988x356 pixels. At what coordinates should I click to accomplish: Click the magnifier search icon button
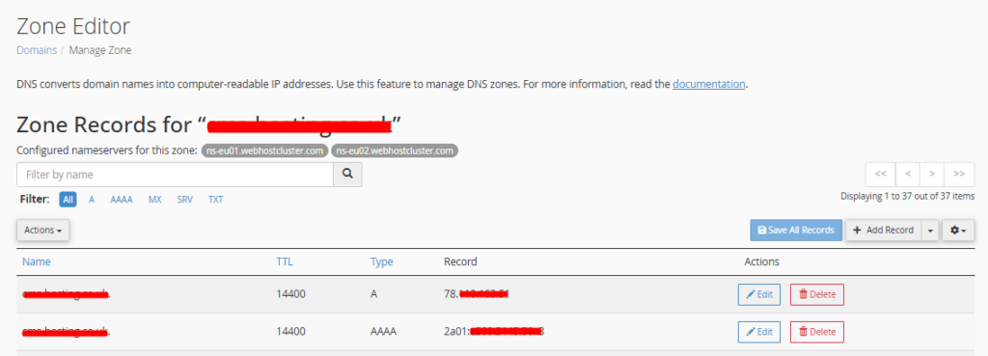click(347, 174)
